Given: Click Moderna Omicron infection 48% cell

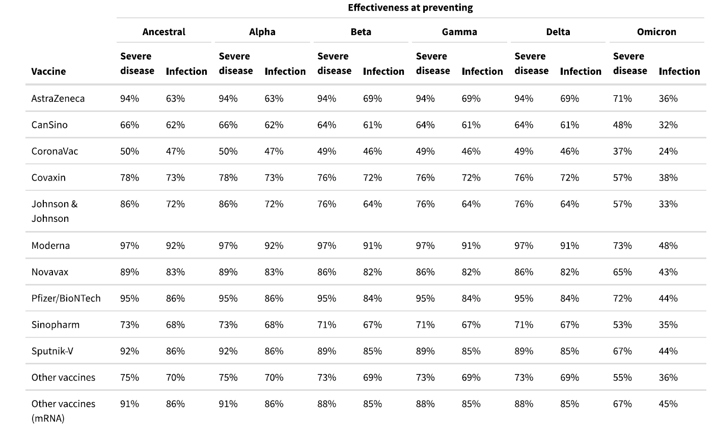Looking at the screenshot, I should (668, 245).
